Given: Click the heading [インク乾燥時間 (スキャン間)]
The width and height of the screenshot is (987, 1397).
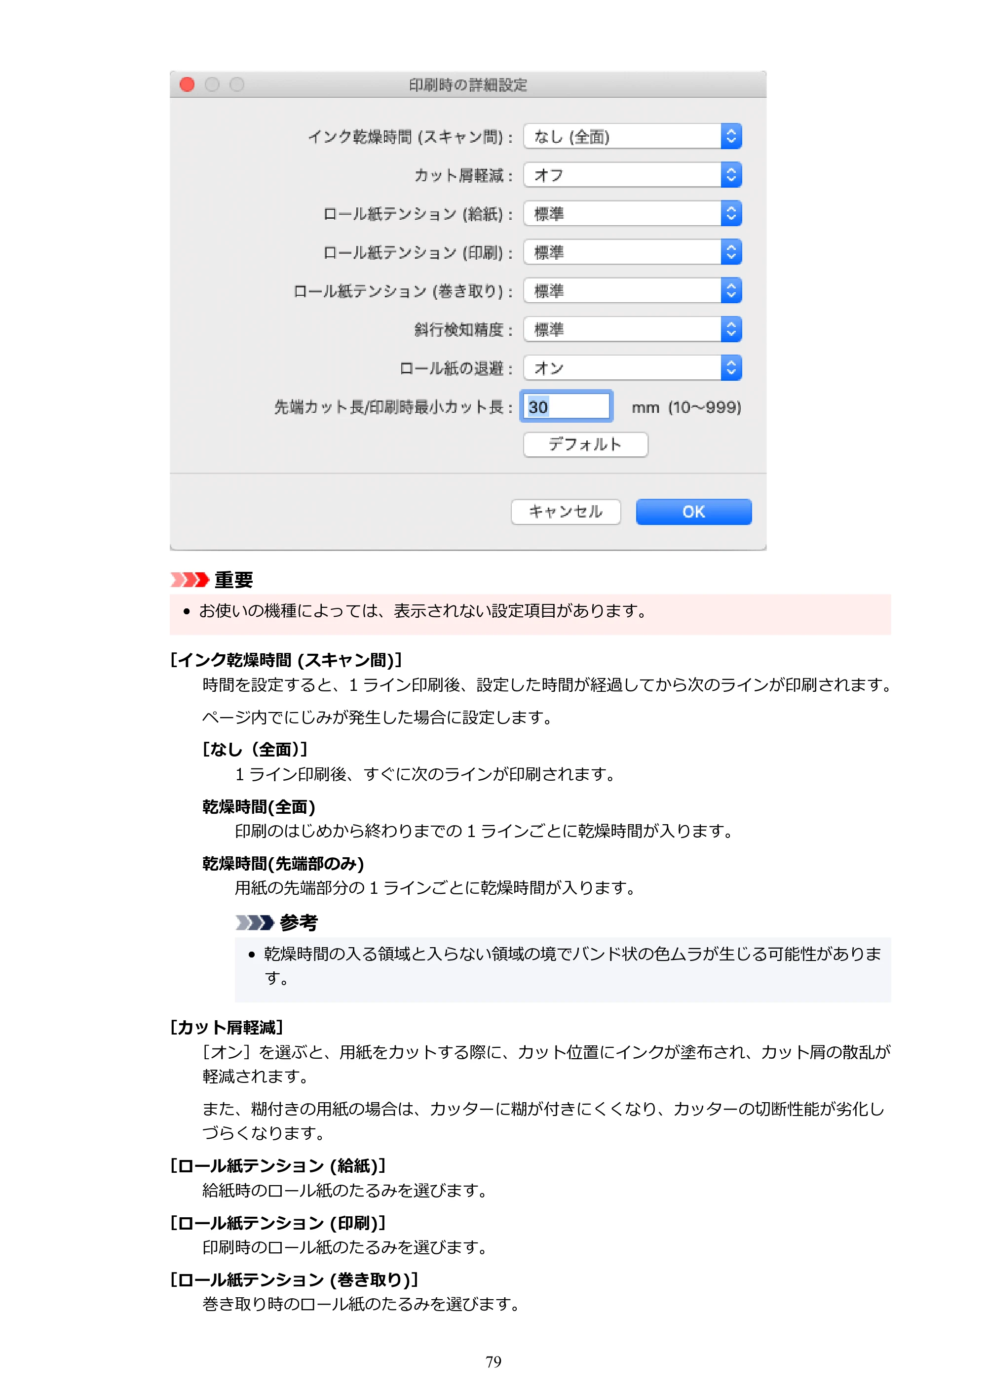Looking at the screenshot, I should (x=286, y=660).
